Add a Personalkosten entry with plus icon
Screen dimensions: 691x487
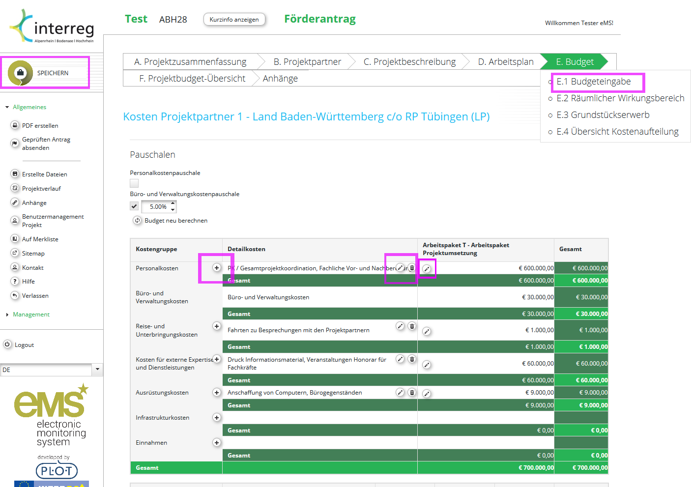(x=216, y=268)
